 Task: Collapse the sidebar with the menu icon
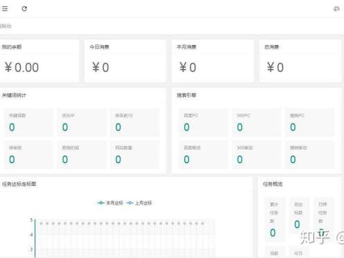5,9
